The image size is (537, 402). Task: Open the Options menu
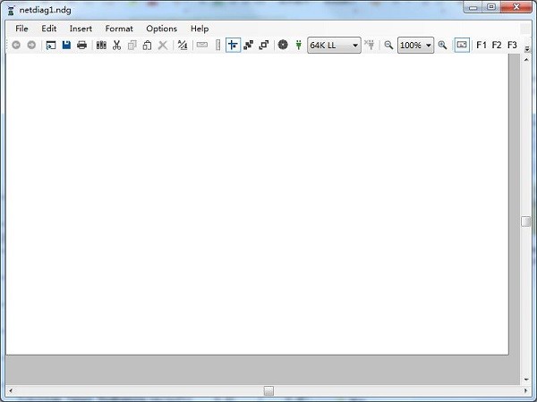(x=161, y=29)
